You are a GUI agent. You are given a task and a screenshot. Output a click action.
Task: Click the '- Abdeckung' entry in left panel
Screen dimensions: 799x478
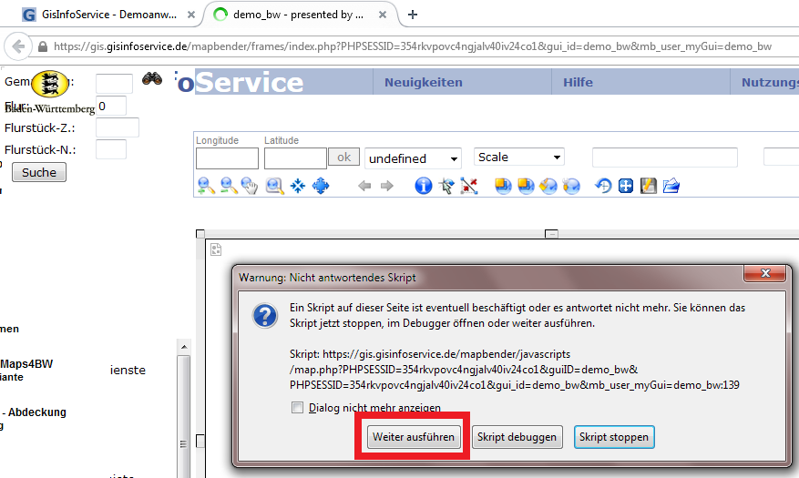[x=34, y=412]
